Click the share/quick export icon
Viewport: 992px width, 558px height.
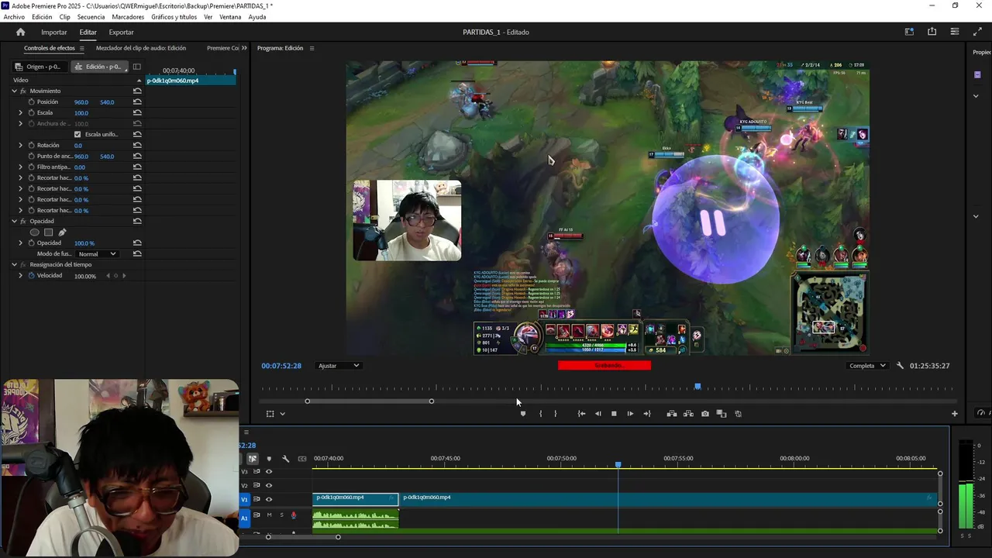point(932,32)
